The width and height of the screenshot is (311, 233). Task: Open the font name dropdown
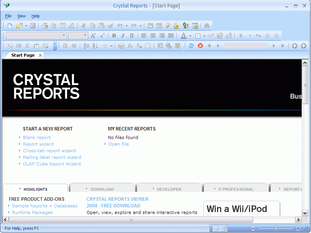click(x=64, y=35)
